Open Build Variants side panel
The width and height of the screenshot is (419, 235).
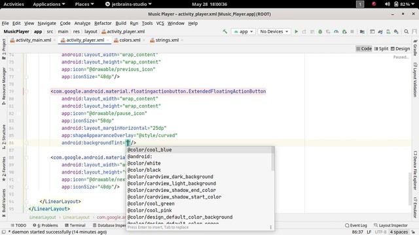pos(4,202)
